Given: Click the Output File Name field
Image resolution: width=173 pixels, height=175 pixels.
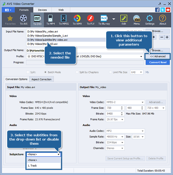Looking at the screenshot, I should click(85, 51).
